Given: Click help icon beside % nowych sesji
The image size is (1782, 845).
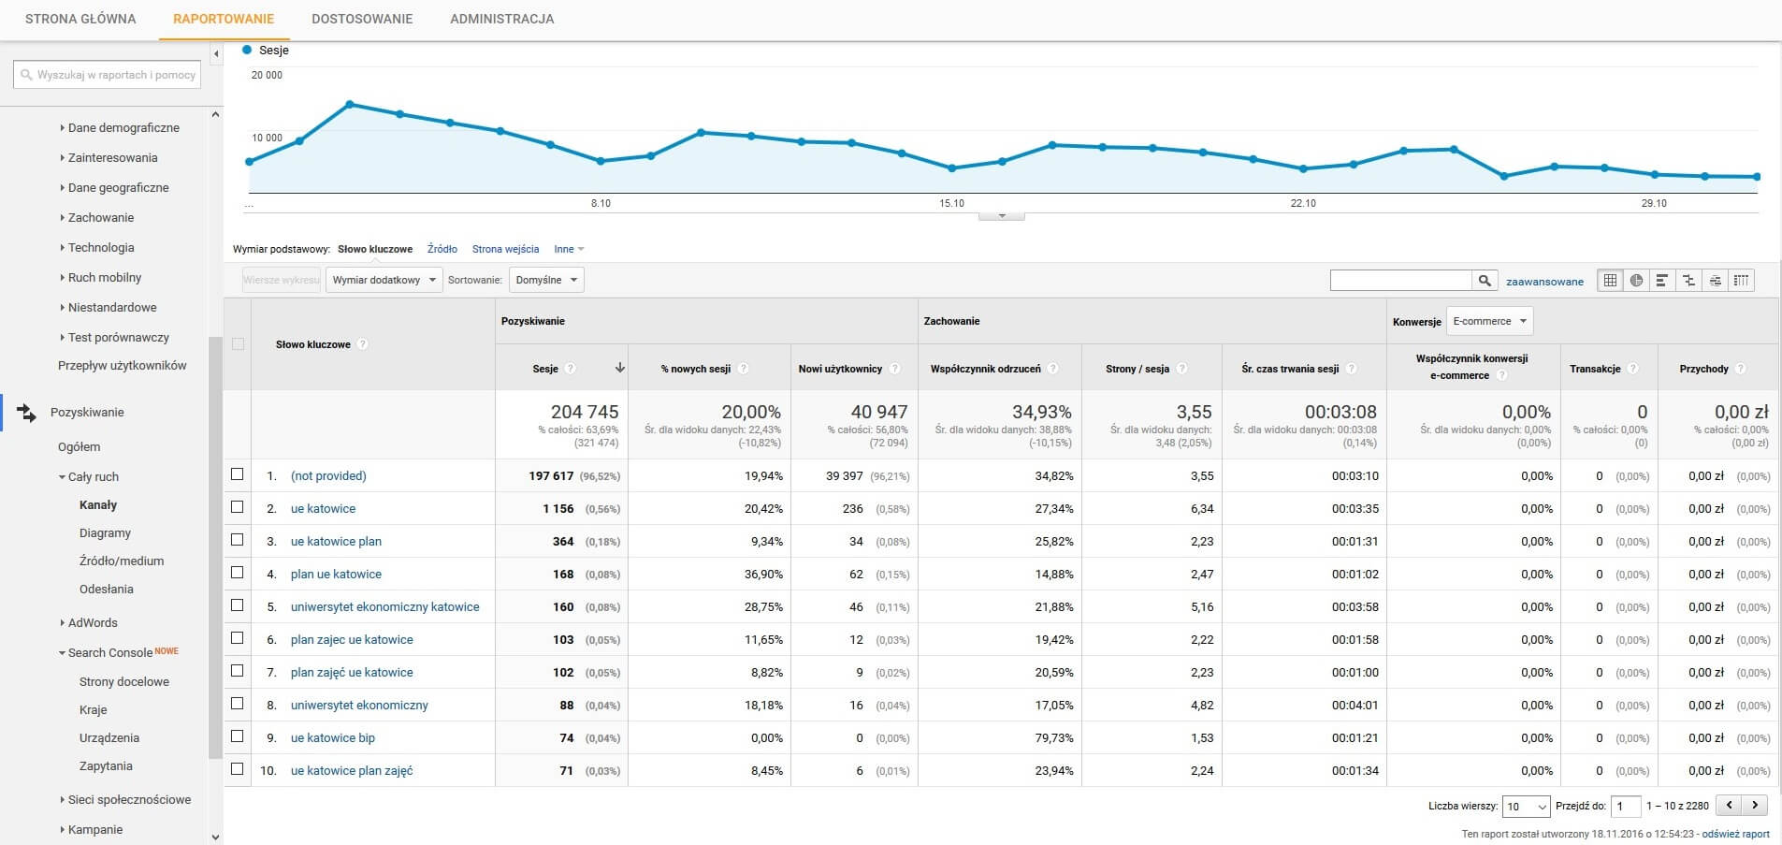Looking at the screenshot, I should coord(744,369).
